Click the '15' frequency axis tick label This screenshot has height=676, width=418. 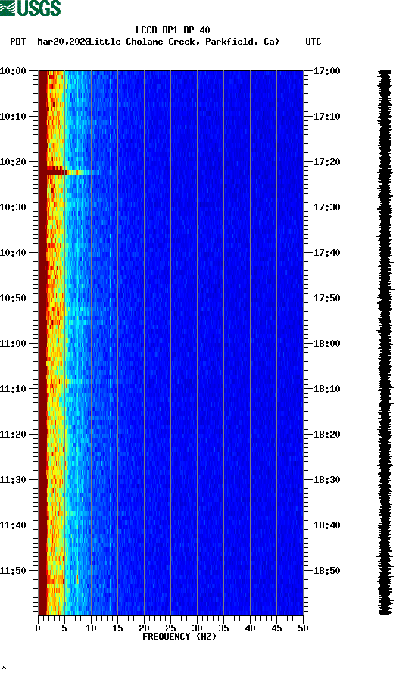pyautogui.click(x=117, y=628)
